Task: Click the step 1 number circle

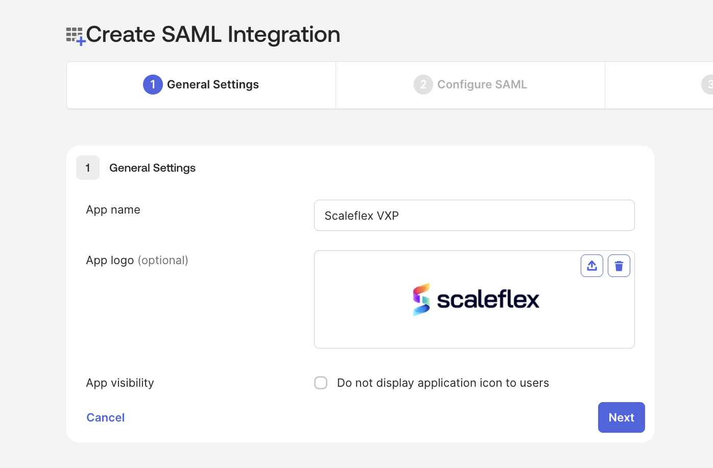Action: [x=153, y=85]
